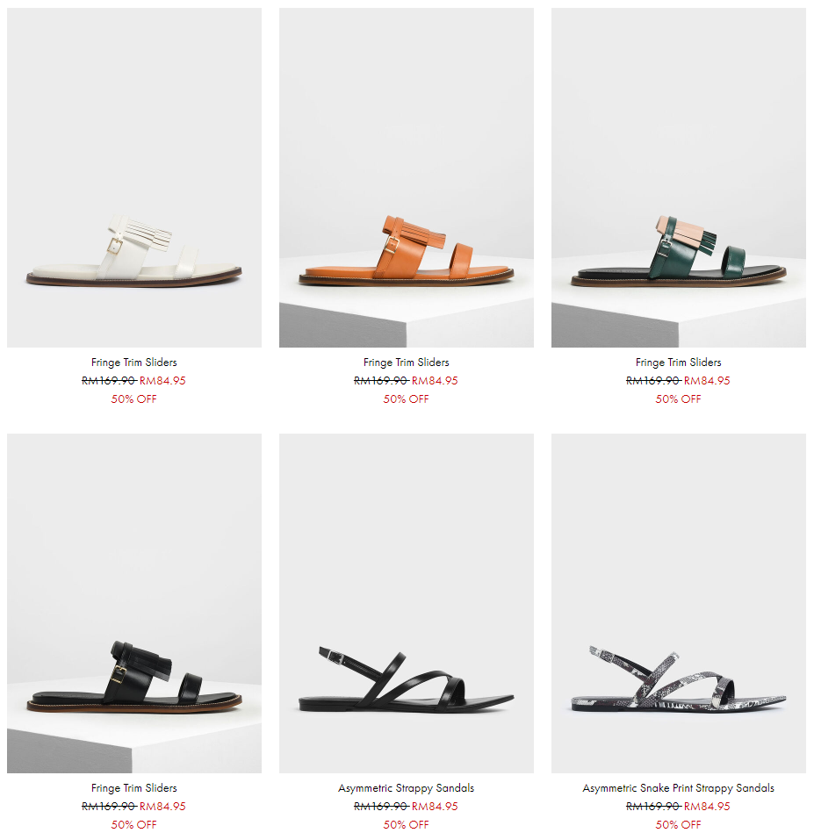Open the black Fringe Trim Sliders image

pos(134,603)
